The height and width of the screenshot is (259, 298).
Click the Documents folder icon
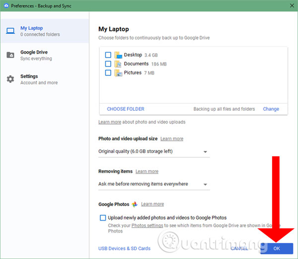coord(118,64)
